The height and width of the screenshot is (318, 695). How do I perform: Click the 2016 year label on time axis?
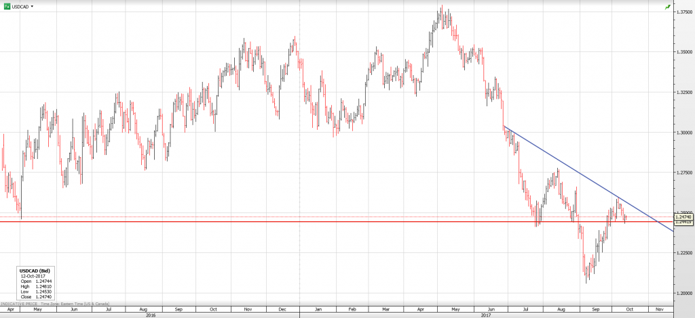[150, 315]
